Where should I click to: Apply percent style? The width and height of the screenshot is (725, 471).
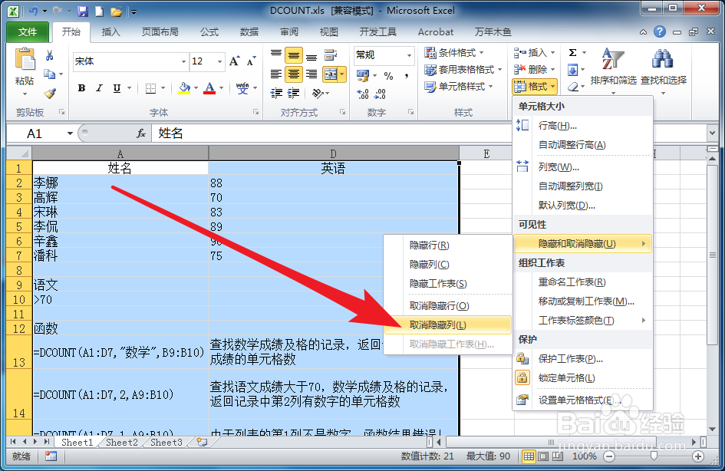(388, 75)
